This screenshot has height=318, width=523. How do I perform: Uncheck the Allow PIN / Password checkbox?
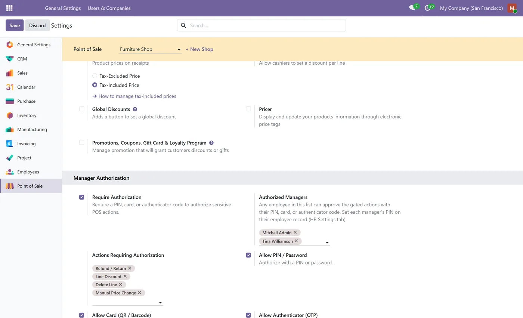248,255
